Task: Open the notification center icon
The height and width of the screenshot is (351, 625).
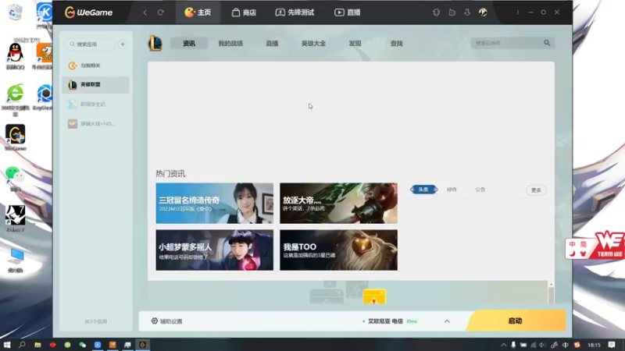Action: pos(612,345)
